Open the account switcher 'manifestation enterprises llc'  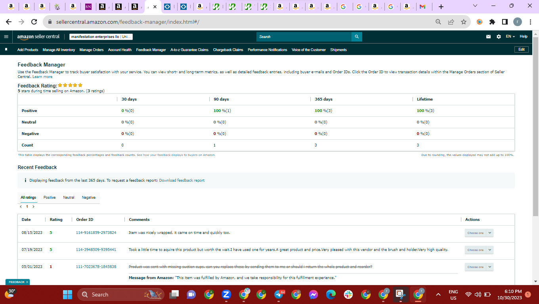pyautogui.click(x=101, y=37)
